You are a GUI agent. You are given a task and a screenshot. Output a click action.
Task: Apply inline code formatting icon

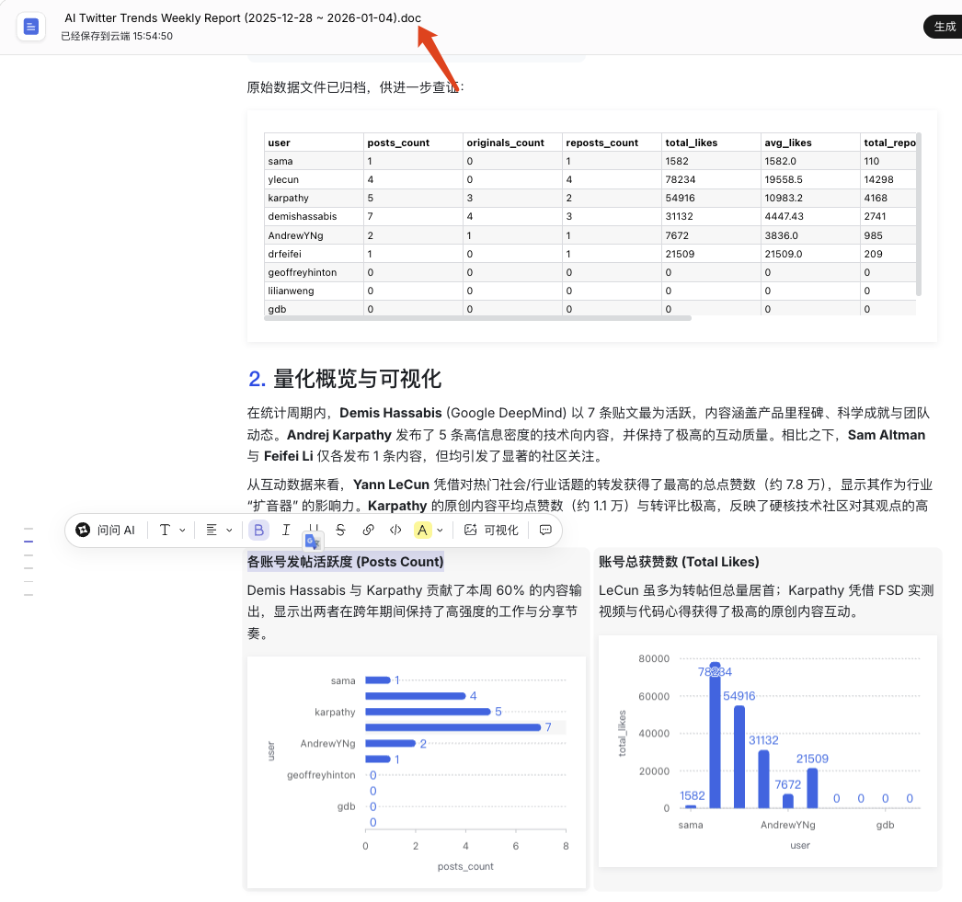pyautogui.click(x=395, y=530)
